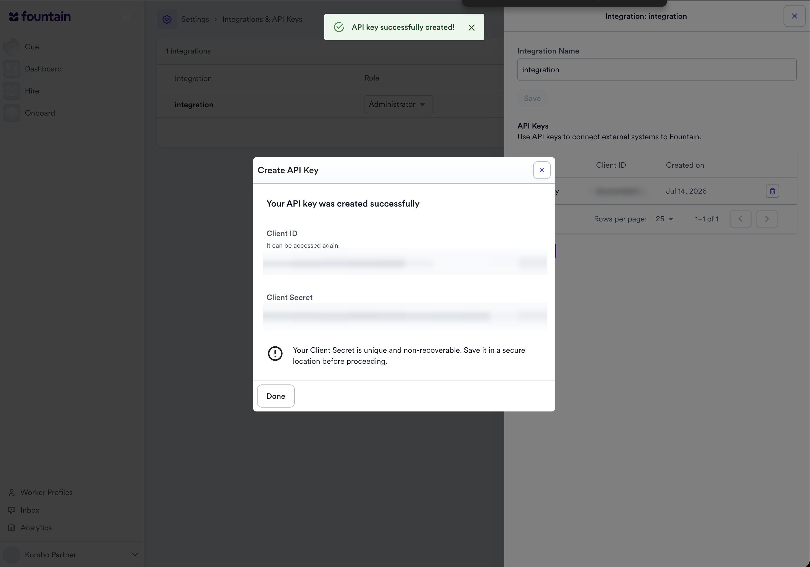The width and height of the screenshot is (810, 567).
Task: Click the warning exclamation icon
Action: tap(275, 353)
